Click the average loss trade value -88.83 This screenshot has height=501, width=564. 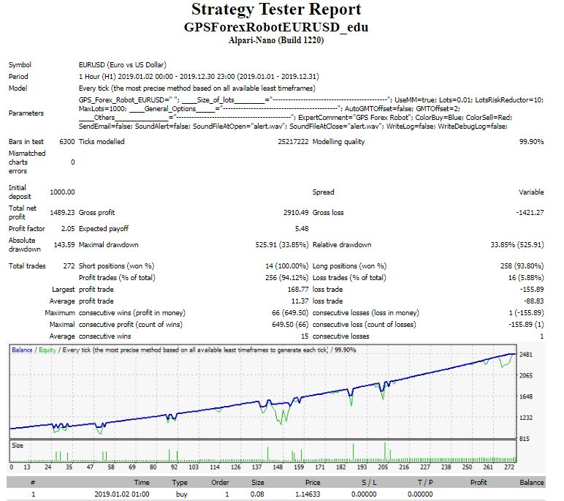(533, 301)
